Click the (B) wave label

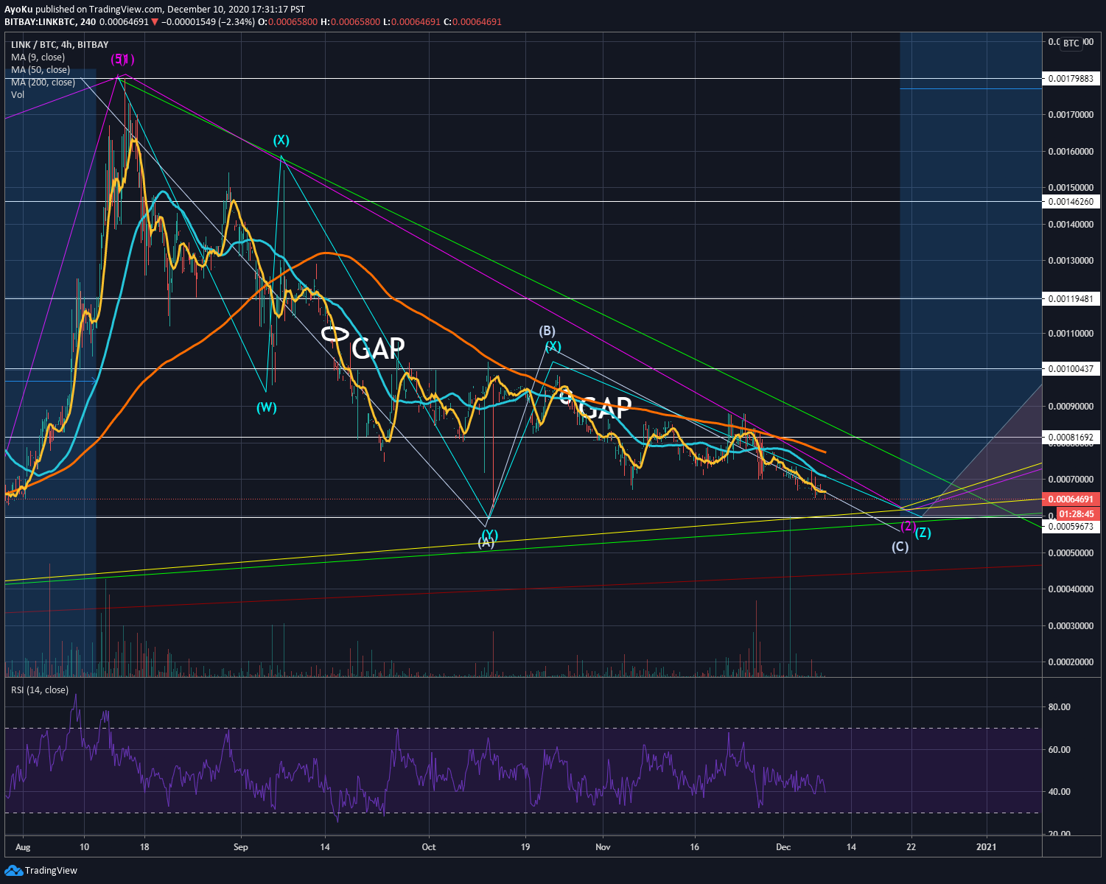pos(547,331)
